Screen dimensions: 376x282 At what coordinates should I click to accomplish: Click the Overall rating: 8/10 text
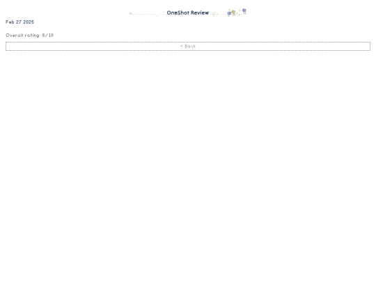[30, 36]
